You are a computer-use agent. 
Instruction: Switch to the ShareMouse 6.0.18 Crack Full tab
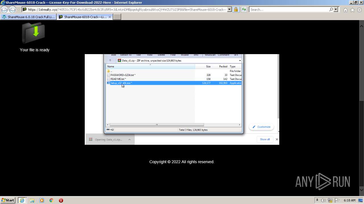[x=28, y=17]
